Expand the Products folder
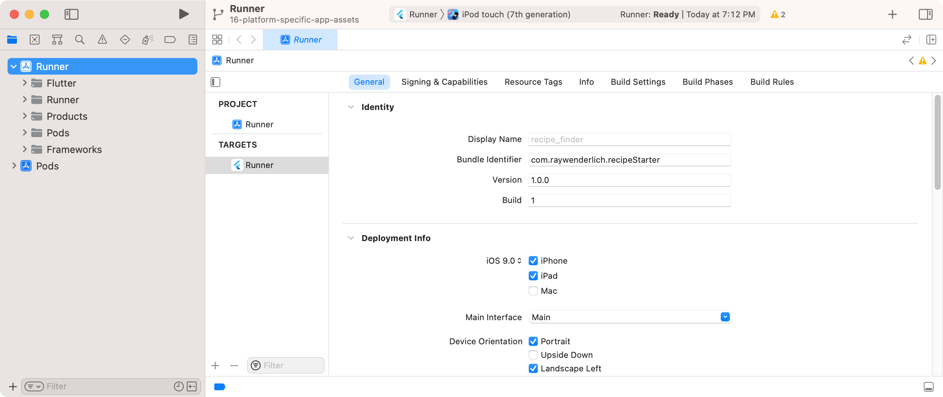Image resolution: width=943 pixels, height=397 pixels. [24, 116]
